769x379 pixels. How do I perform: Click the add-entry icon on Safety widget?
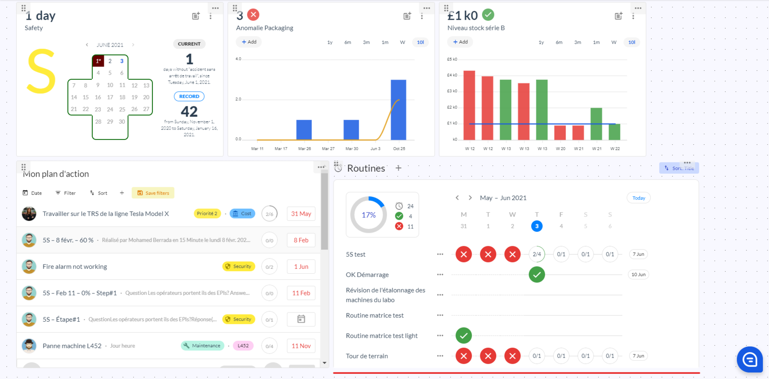click(196, 16)
